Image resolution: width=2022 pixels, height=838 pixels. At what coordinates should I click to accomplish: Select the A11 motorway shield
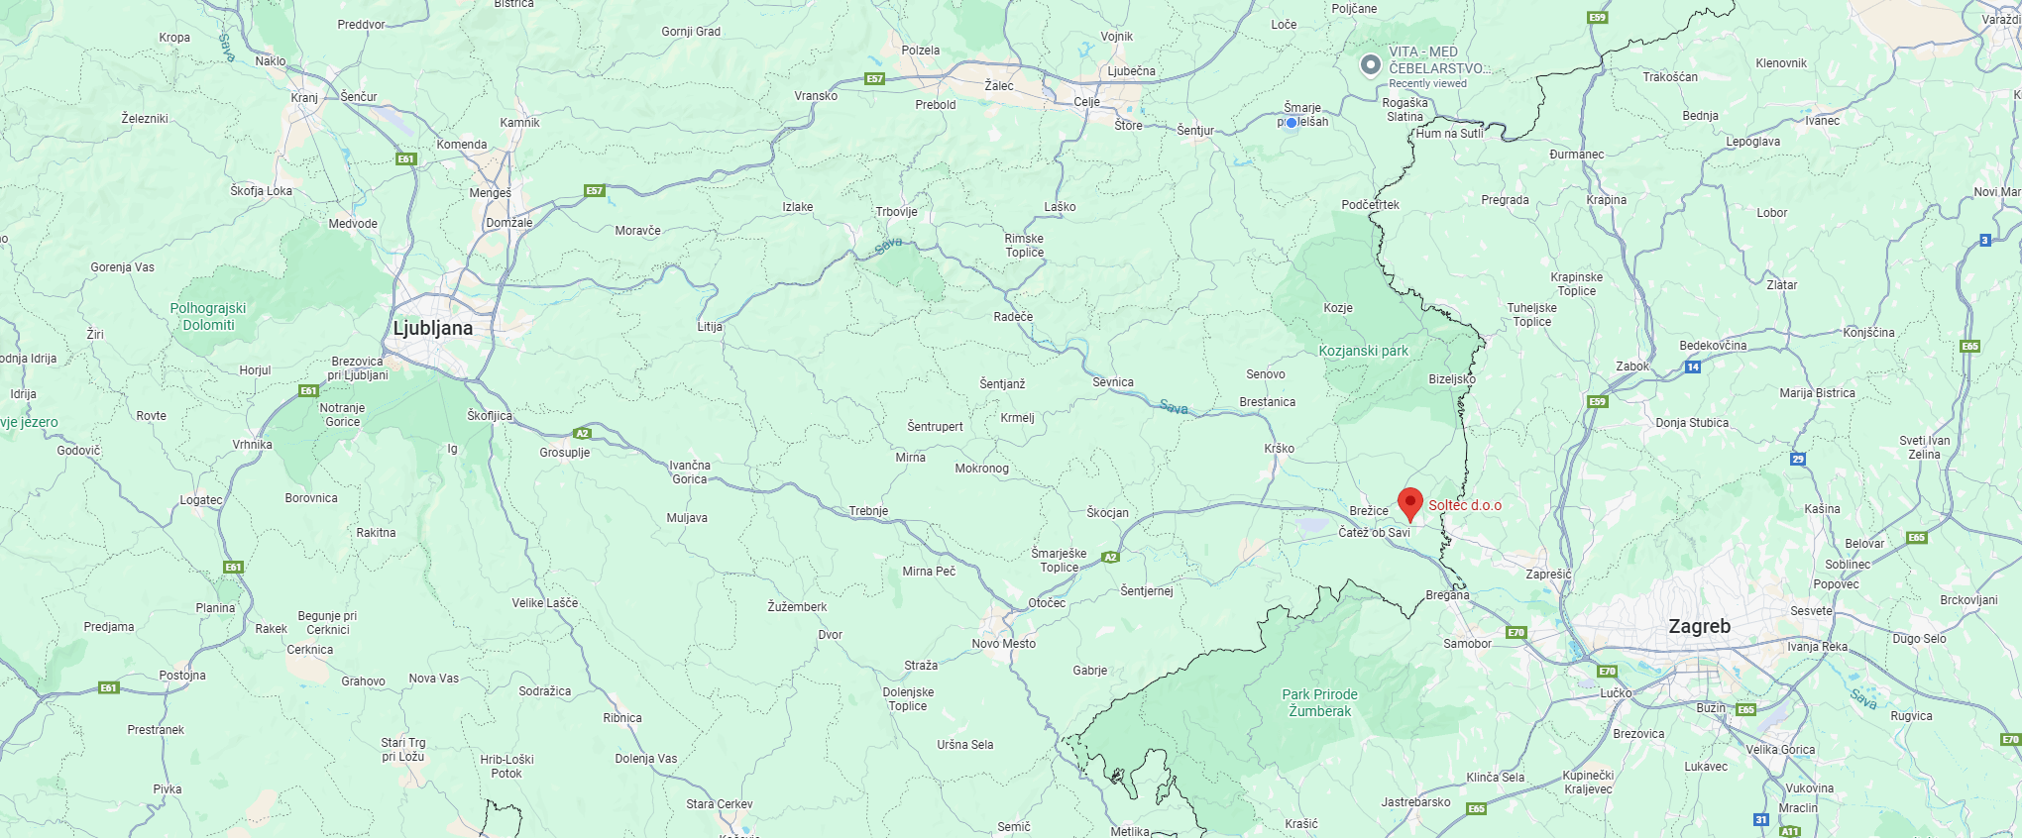(1790, 832)
